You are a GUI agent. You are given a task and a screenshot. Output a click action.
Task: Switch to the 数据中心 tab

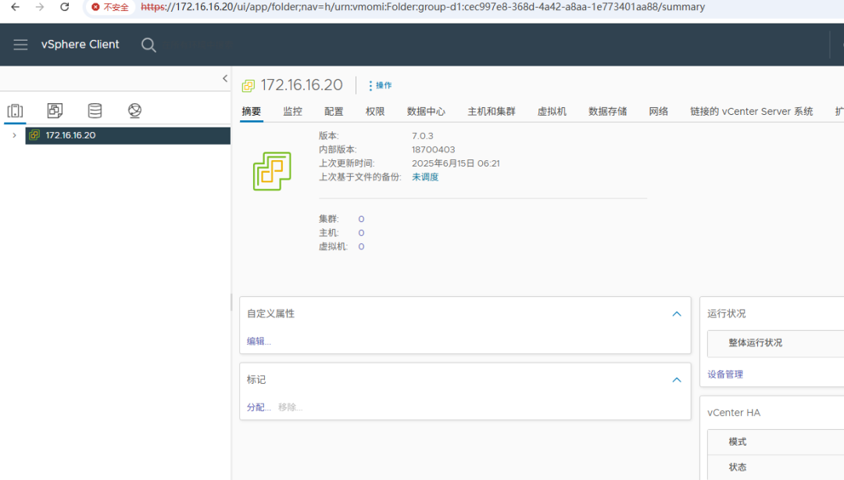point(427,112)
